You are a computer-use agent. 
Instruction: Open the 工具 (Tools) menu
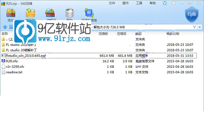139,3
